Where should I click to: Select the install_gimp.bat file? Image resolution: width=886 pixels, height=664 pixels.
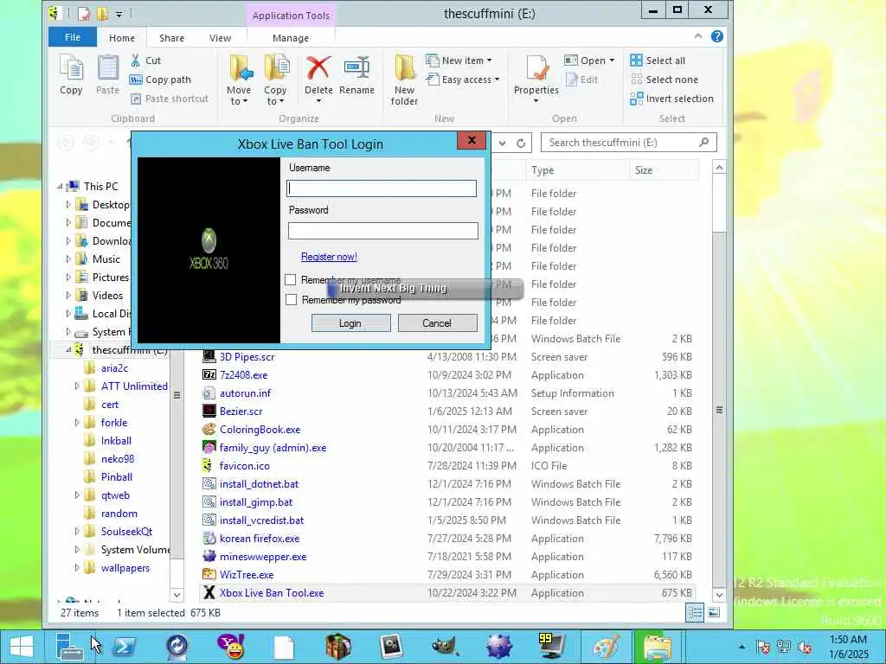click(x=256, y=502)
